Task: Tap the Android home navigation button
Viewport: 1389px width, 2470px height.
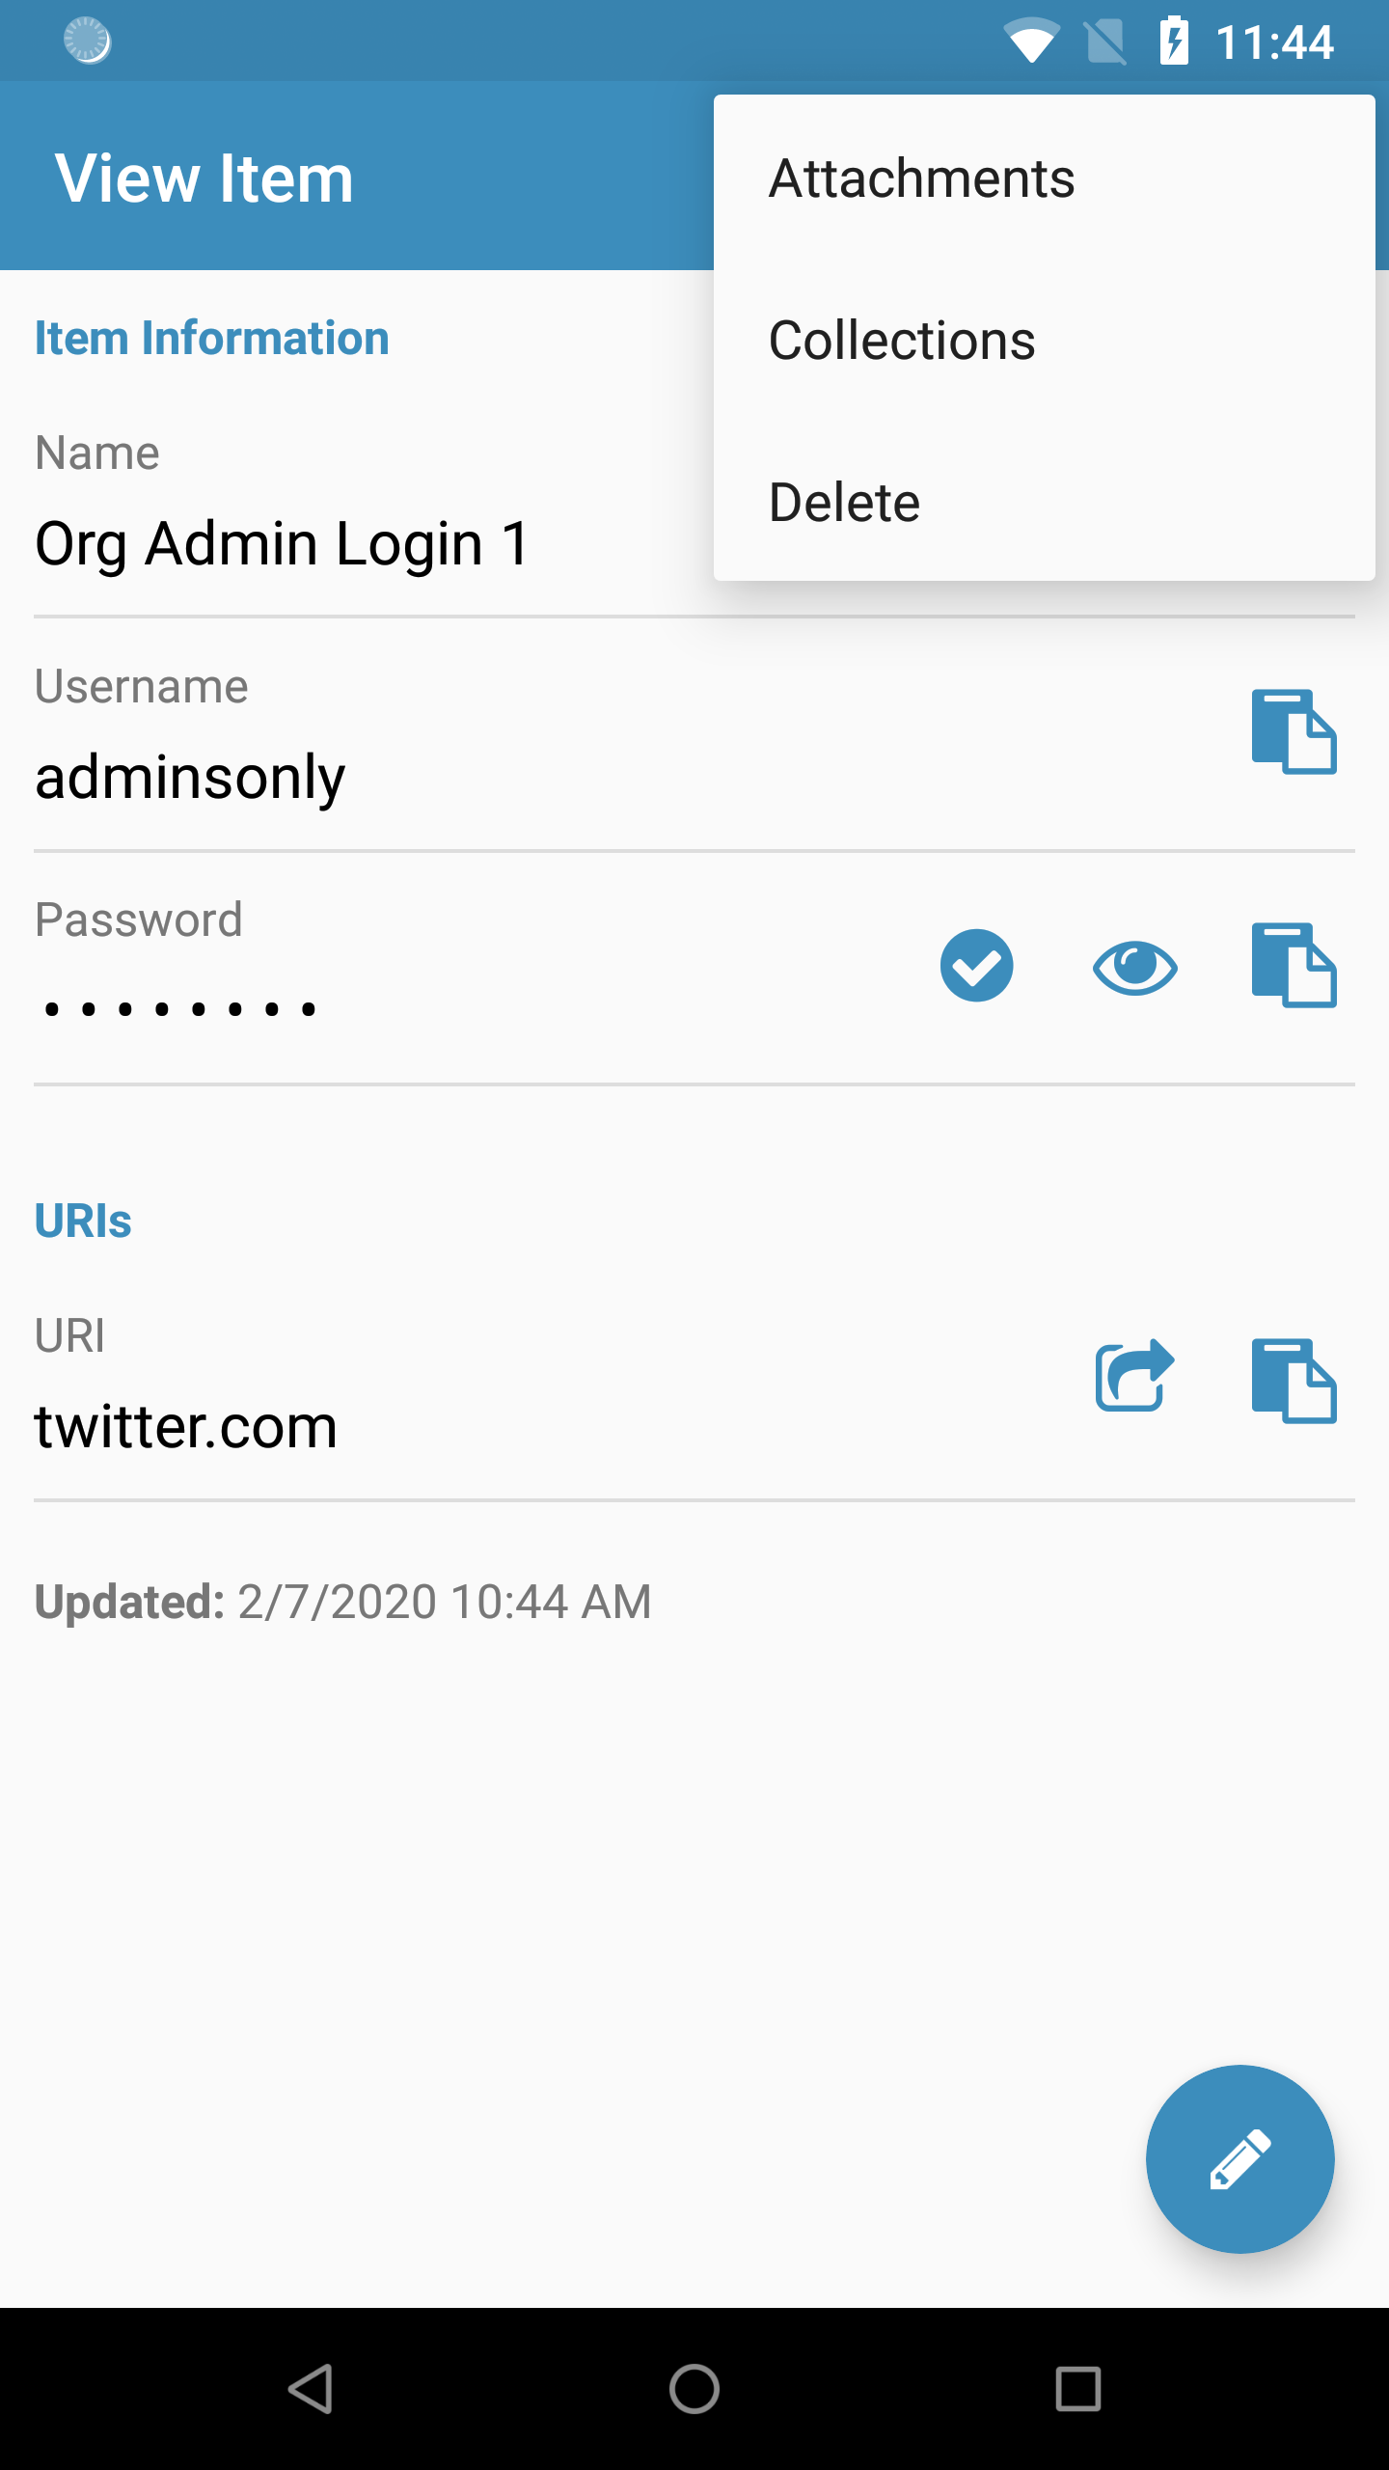Action: coord(694,2389)
